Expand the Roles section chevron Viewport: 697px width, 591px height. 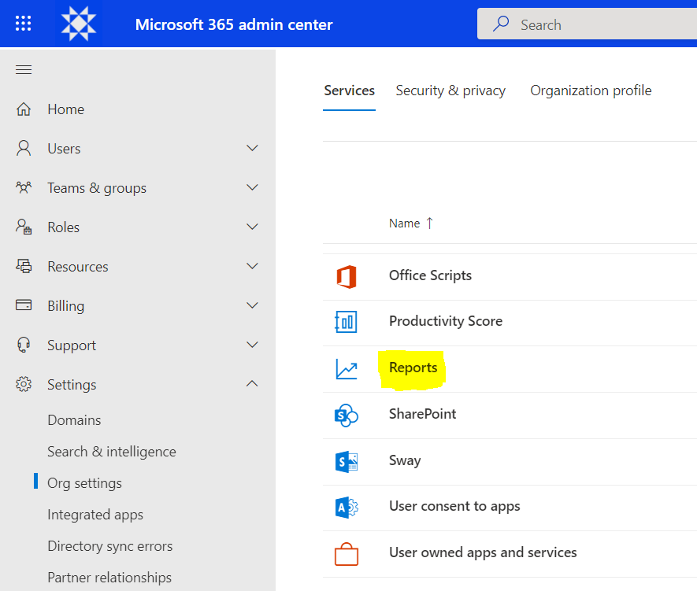(252, 227)
